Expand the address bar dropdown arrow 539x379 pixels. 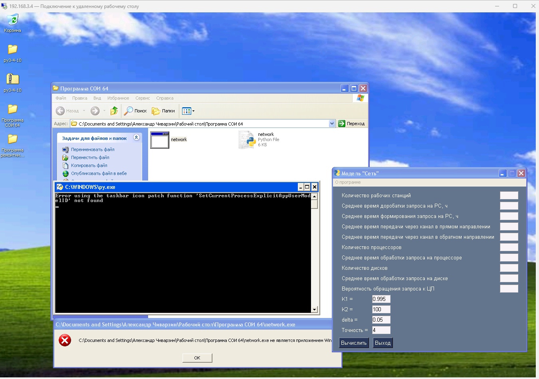tap(332, 124)
